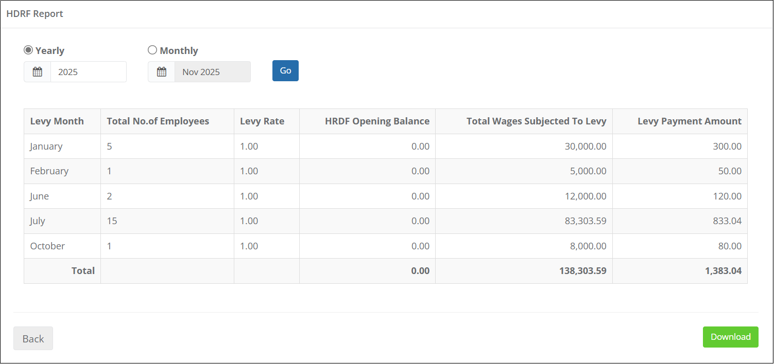Click the calendar icon beside Nov 2025

tap(162, 72)
